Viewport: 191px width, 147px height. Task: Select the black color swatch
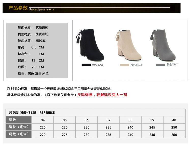[x=86, y=65]
